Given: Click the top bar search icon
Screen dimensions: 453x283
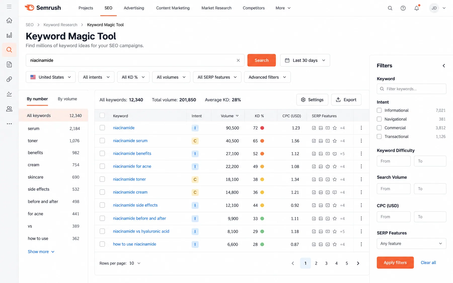Looking at the screenshot, I should pos(390,8).
